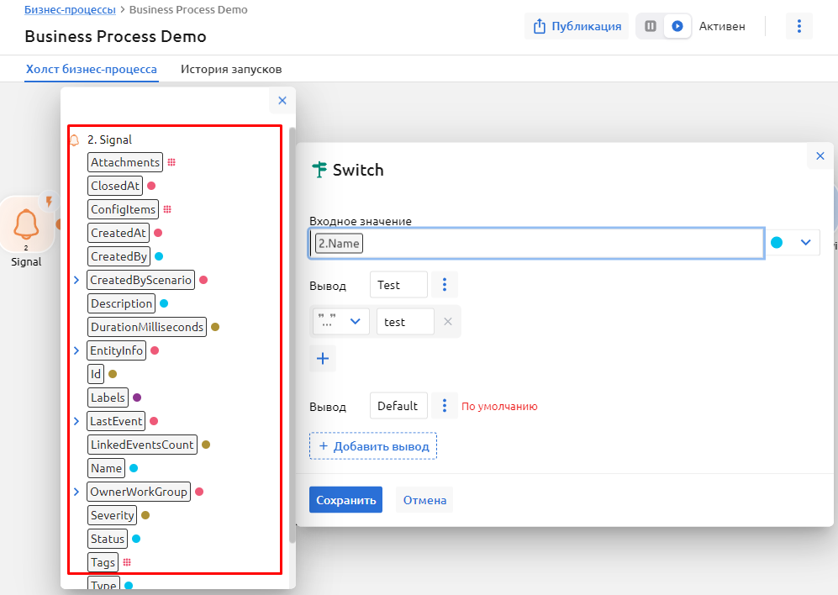The width and height of the screenshot is (838, 595).
Task: Remove the test condition with X
Action: point(448,321)
